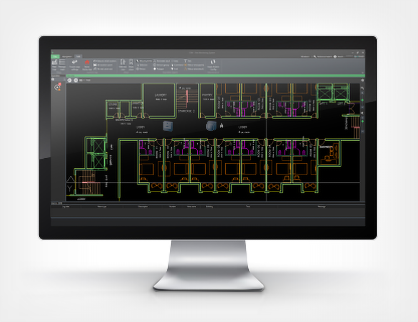Click the upper orange icon in ribbon
This screenshot has width=418, height=322.
tap(185, 65)
